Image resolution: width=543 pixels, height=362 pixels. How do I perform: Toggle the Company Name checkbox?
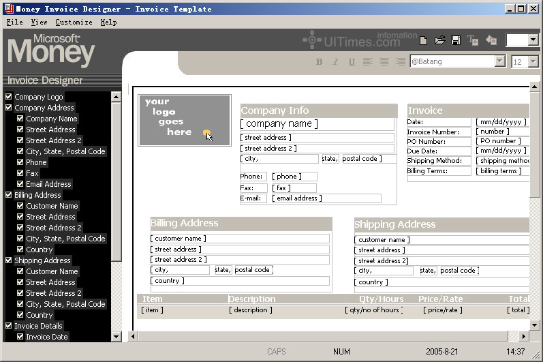click(20, 119)
